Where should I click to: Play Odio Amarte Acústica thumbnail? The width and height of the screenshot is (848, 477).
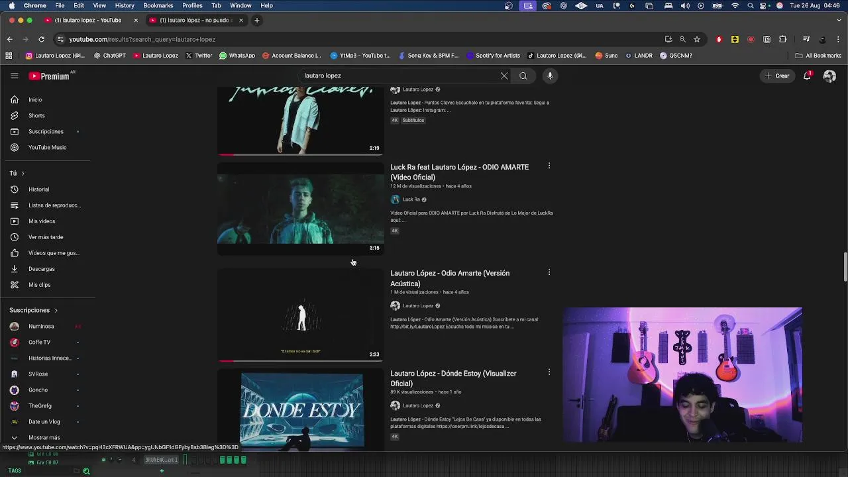point(301,315)
